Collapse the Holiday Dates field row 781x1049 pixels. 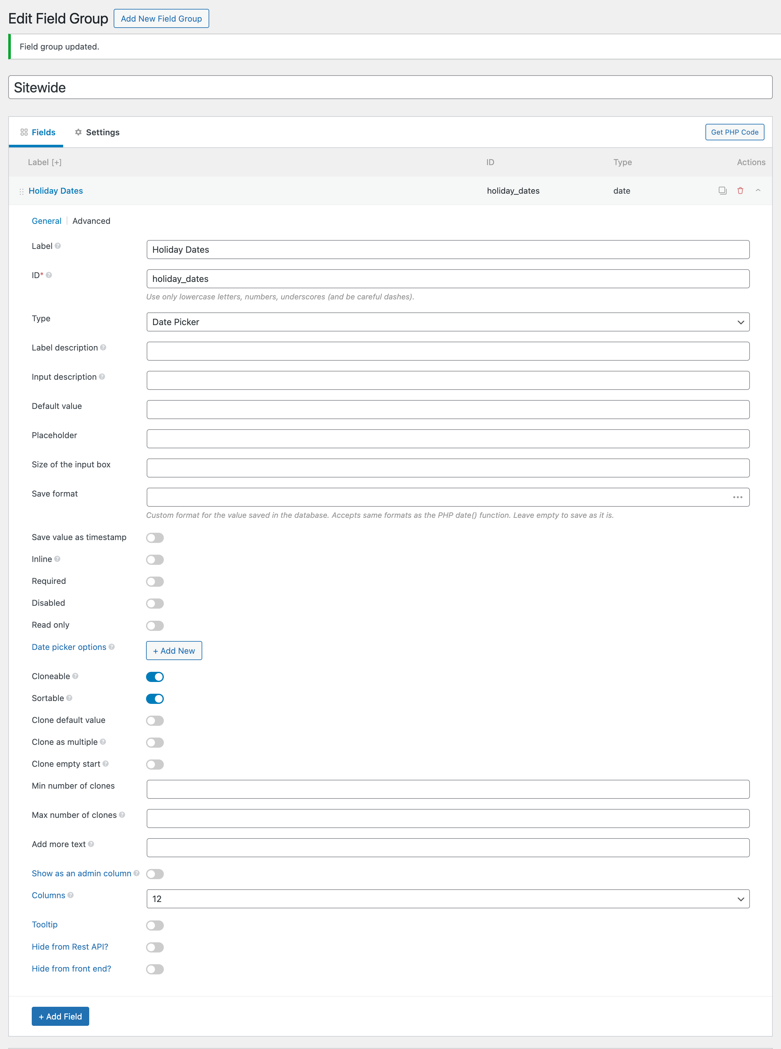[758, 190]
